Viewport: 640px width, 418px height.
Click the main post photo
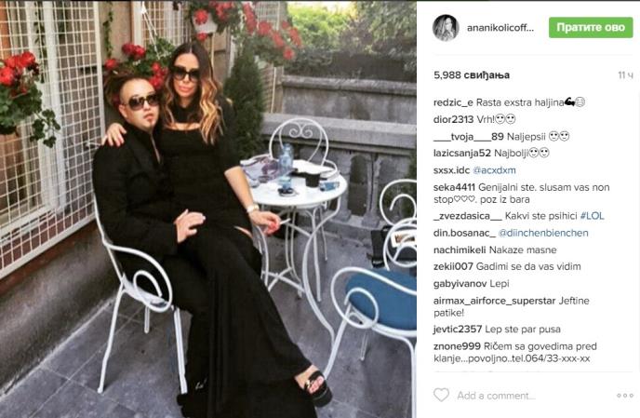[208, 209]
